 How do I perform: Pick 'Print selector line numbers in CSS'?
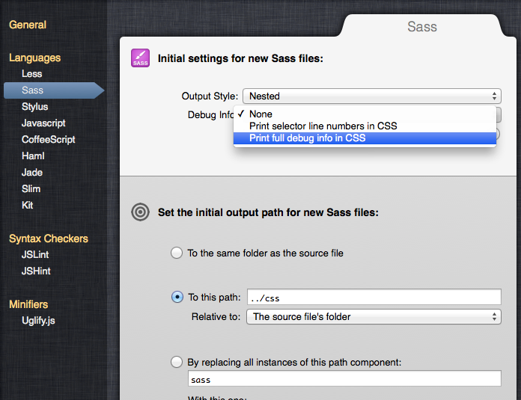click(x=323, y=126)
